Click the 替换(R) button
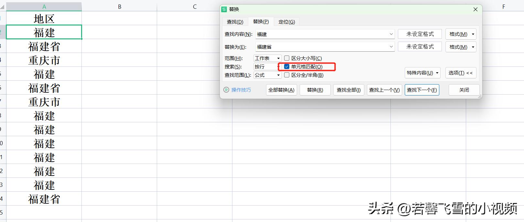This screenshot has height=222, width=524. click(x=315, y=90)
